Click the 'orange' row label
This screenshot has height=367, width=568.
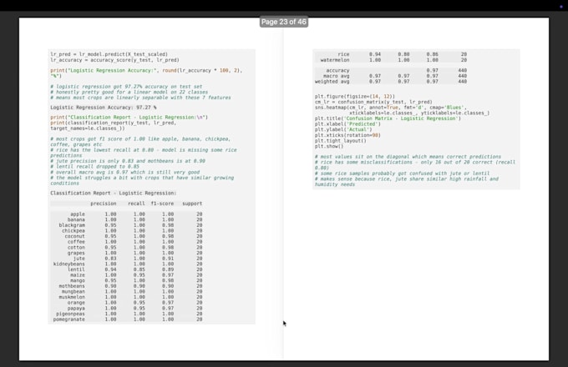click(76, 303)
